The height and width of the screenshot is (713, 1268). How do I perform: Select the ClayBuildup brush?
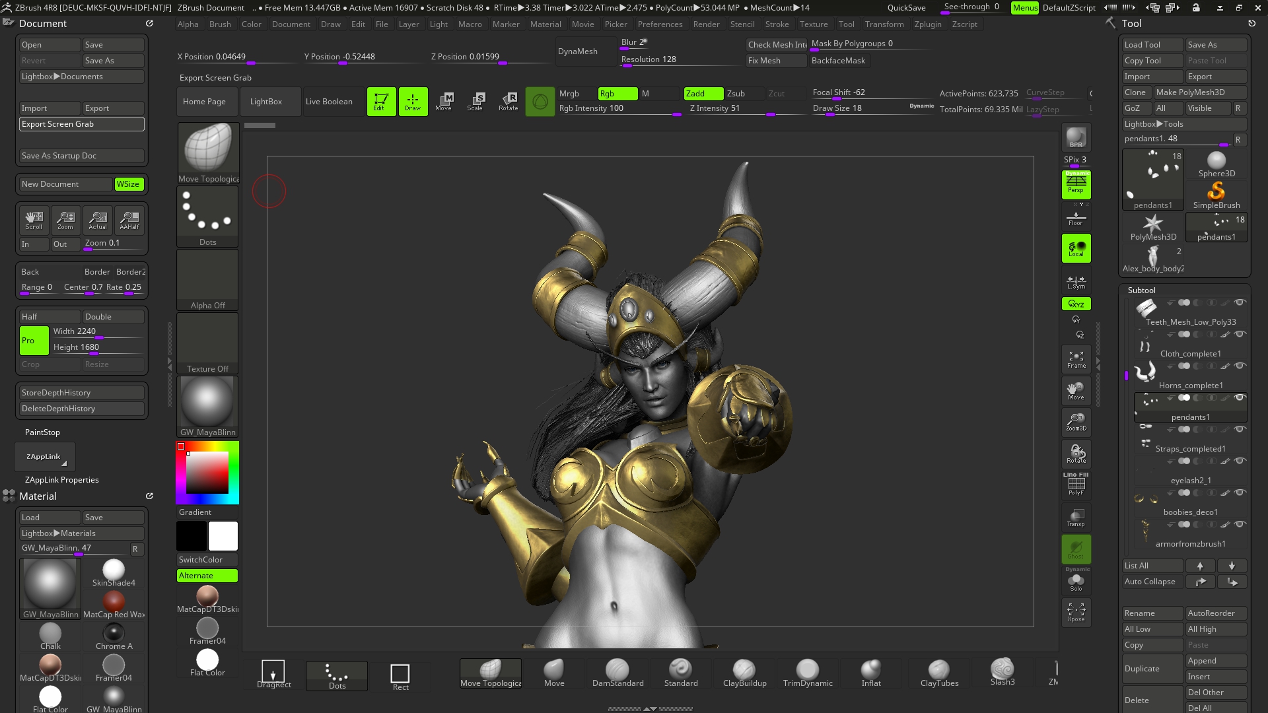point(744,673)
